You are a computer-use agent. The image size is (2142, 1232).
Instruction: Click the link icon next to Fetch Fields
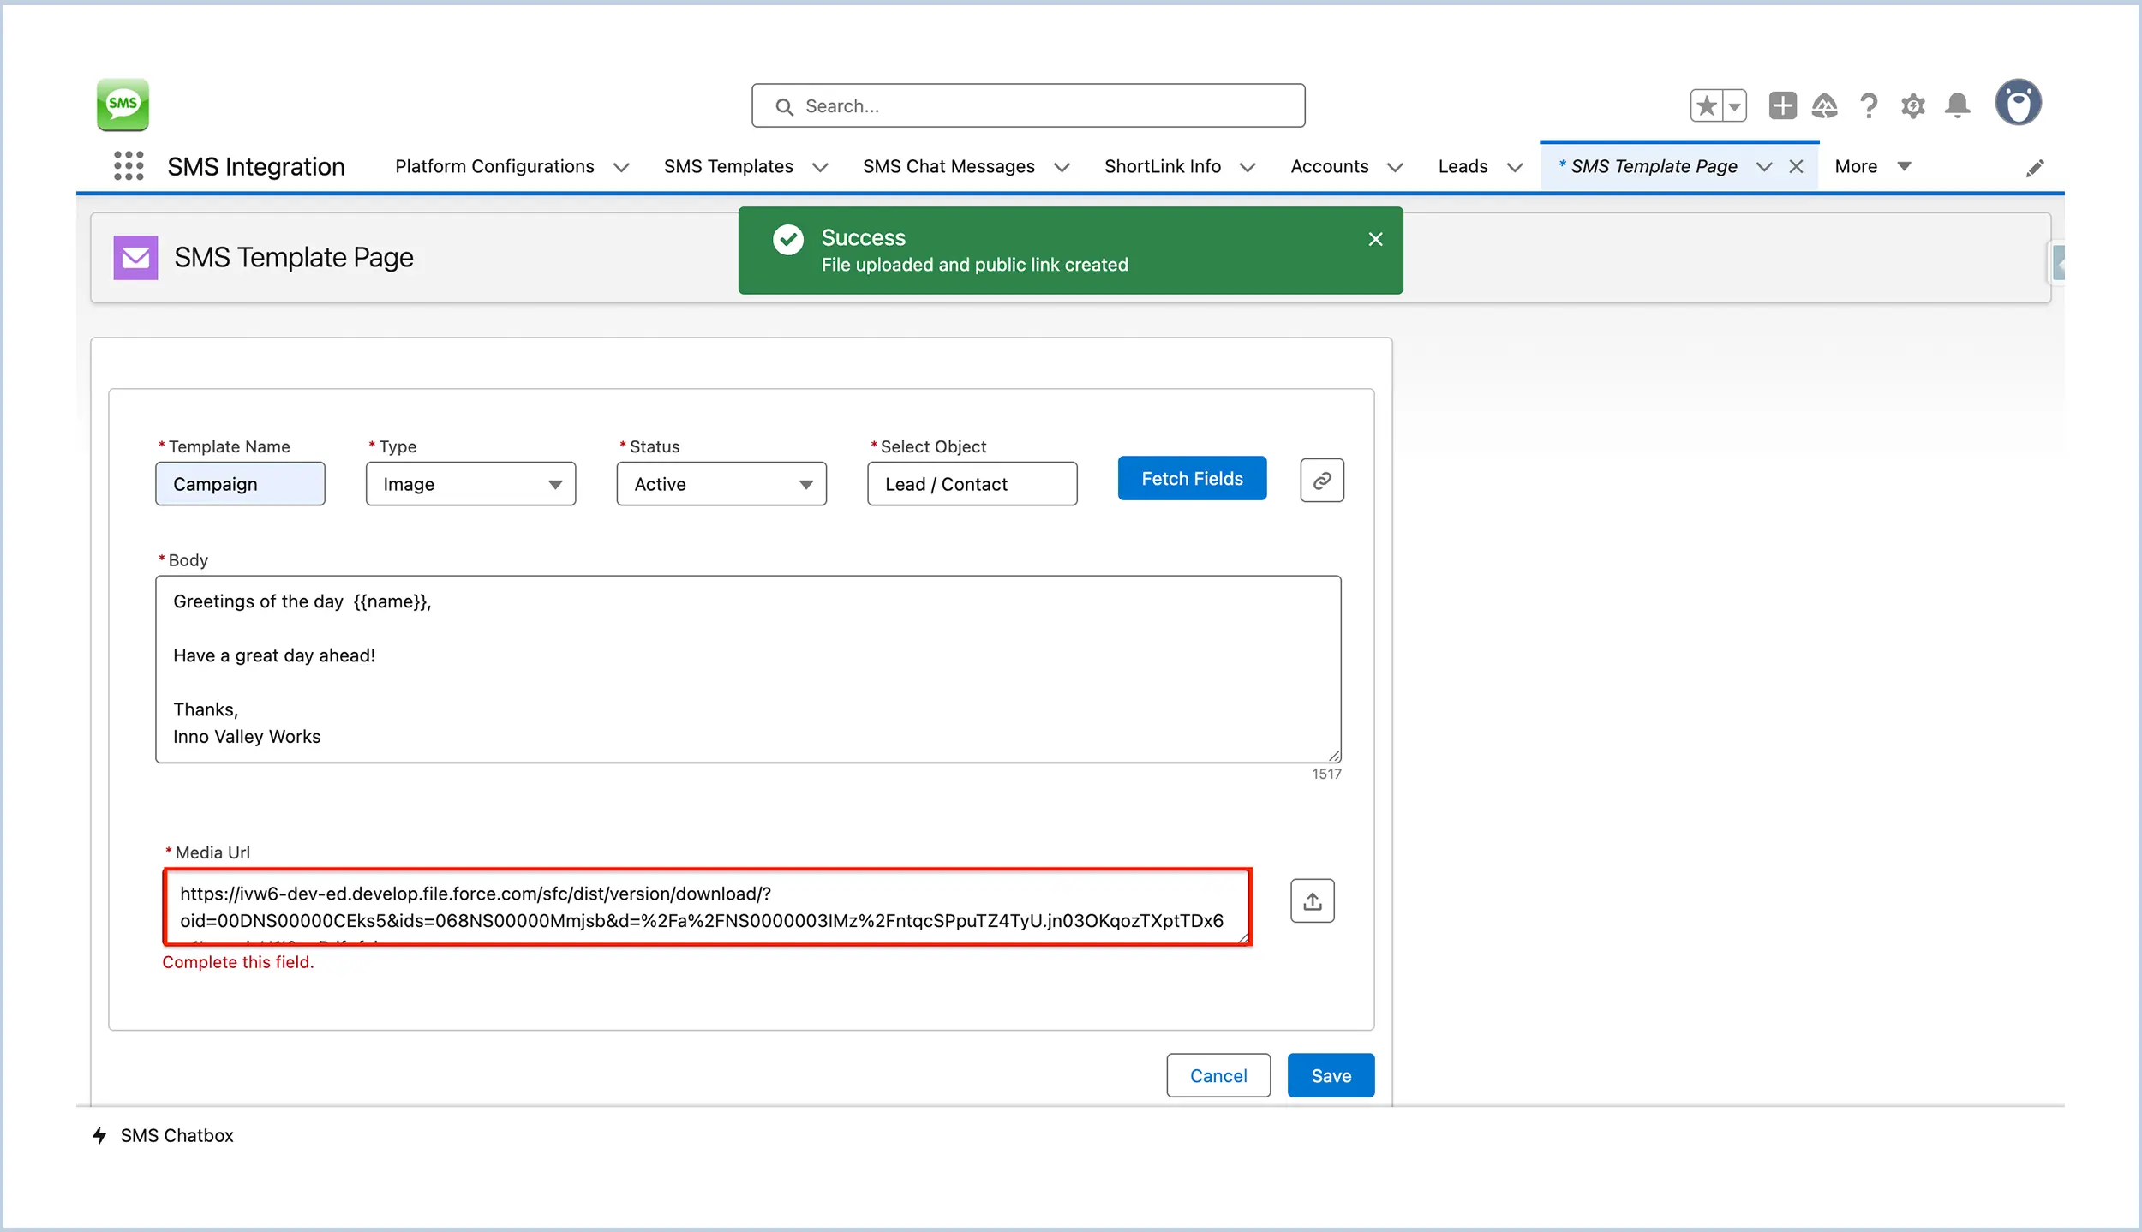[x=1321, y=480]
